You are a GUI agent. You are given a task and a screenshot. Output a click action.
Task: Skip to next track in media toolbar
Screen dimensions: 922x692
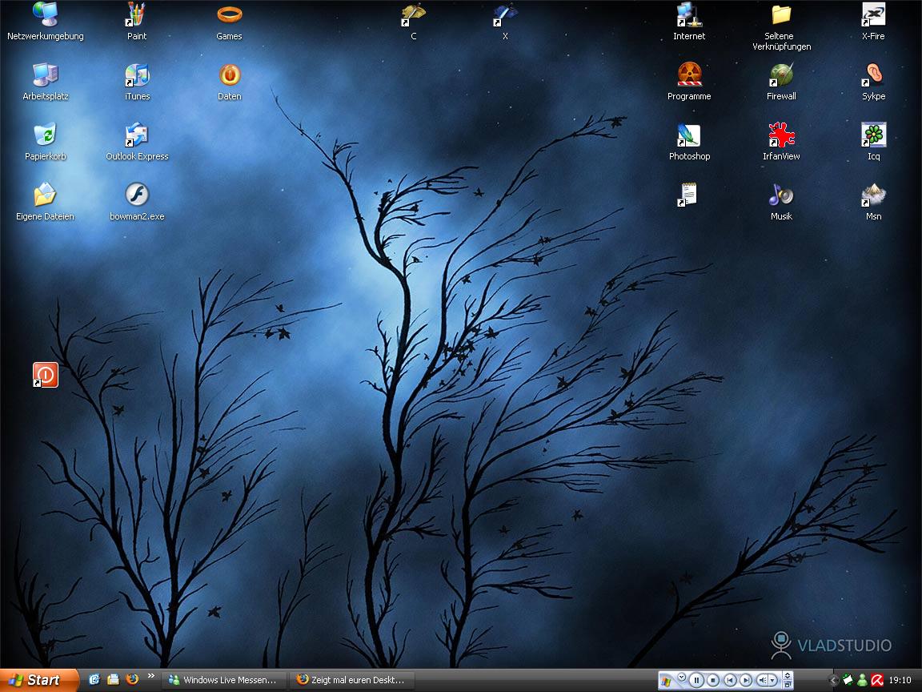pyautogui.click(x=746, y=680)
